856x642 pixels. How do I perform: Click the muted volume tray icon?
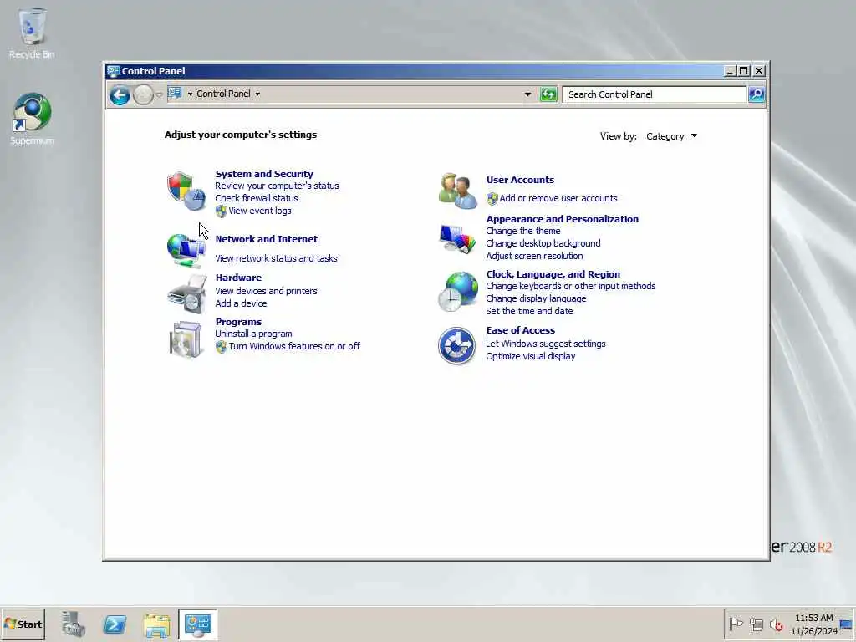coord(777,624)
